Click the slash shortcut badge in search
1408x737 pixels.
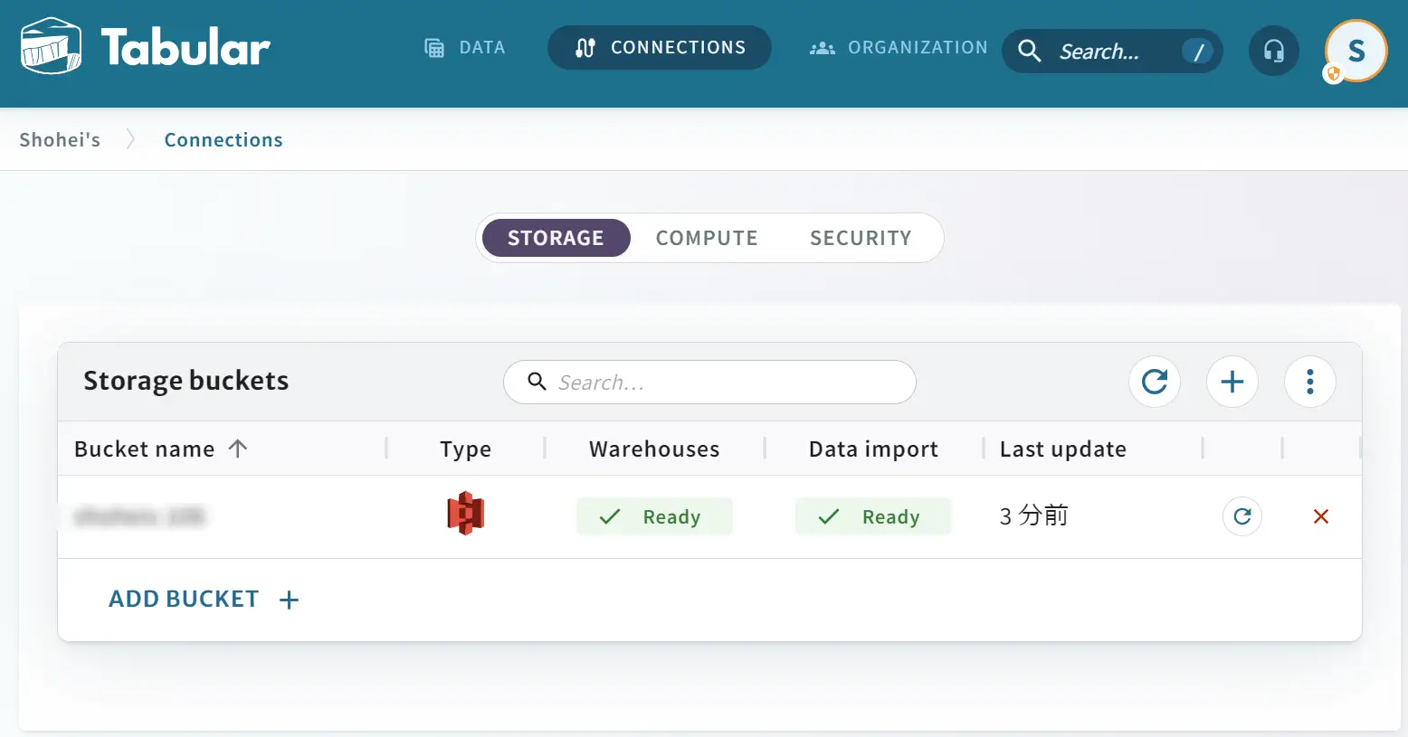[1198, 52]
